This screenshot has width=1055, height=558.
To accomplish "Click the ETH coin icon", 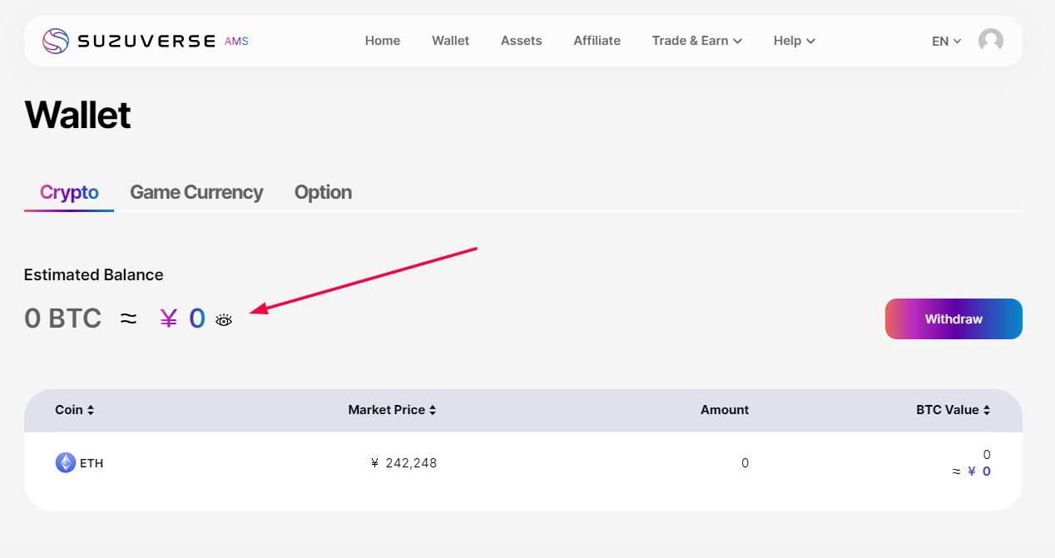I will tap(65, 463).
